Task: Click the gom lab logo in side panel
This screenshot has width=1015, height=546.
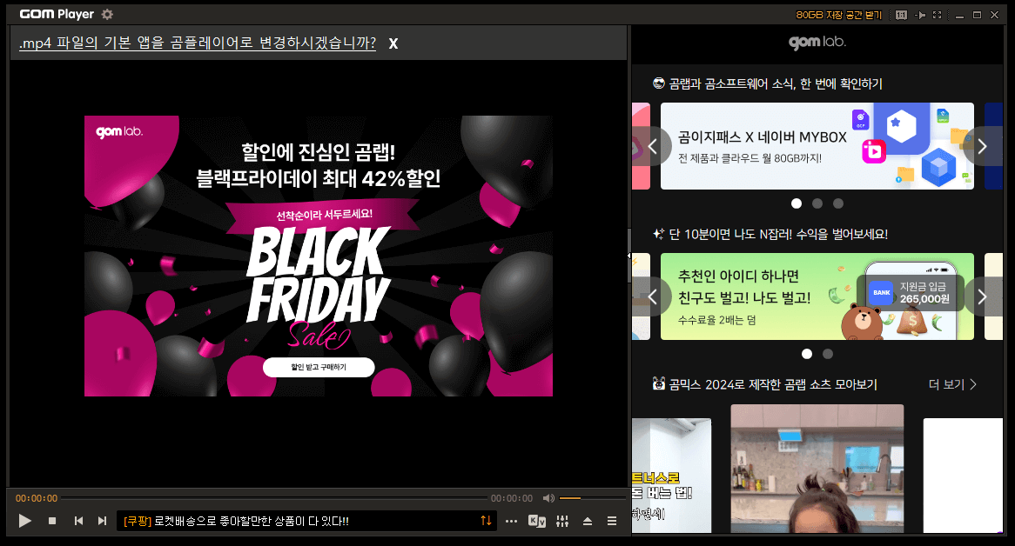Action: click(817, 42)
